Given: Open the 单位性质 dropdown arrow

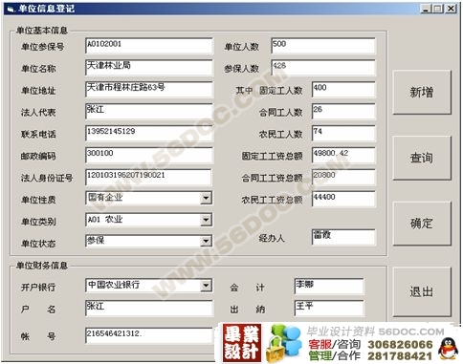Looking at the screenshot, I should [206, 199].
